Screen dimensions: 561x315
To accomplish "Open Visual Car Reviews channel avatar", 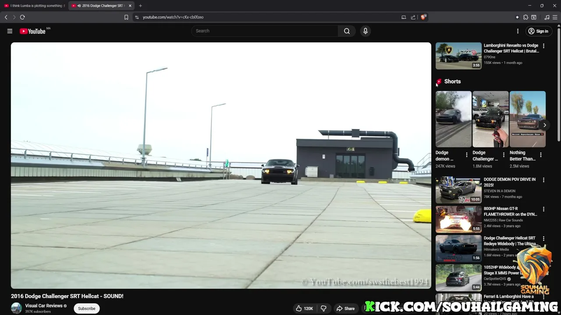I will [16, 308].
